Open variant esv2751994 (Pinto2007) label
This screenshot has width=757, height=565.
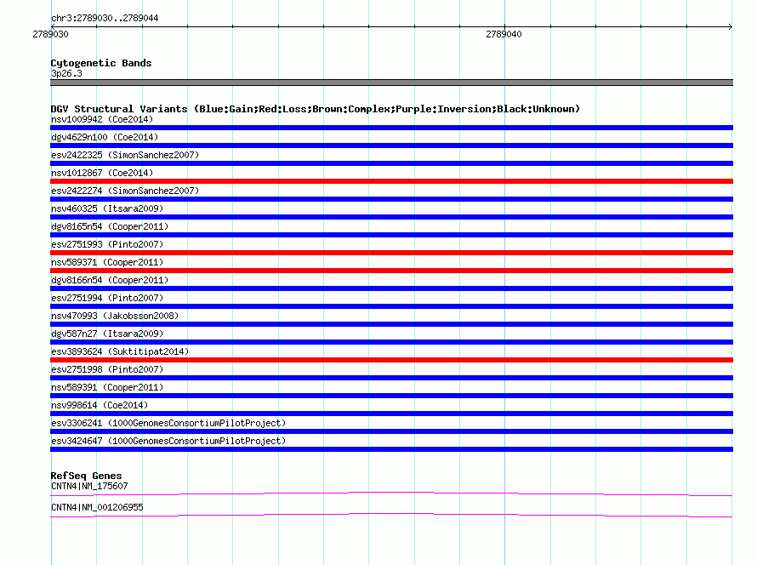pyautogui.click(x=107, y=298)
